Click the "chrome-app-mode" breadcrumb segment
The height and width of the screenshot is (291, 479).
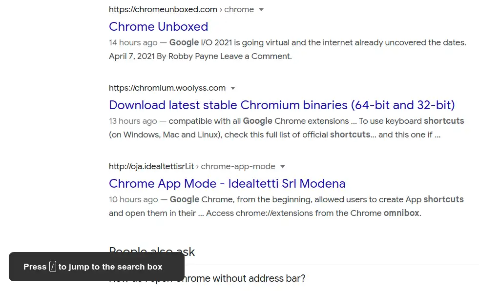[x=238, y=166]
